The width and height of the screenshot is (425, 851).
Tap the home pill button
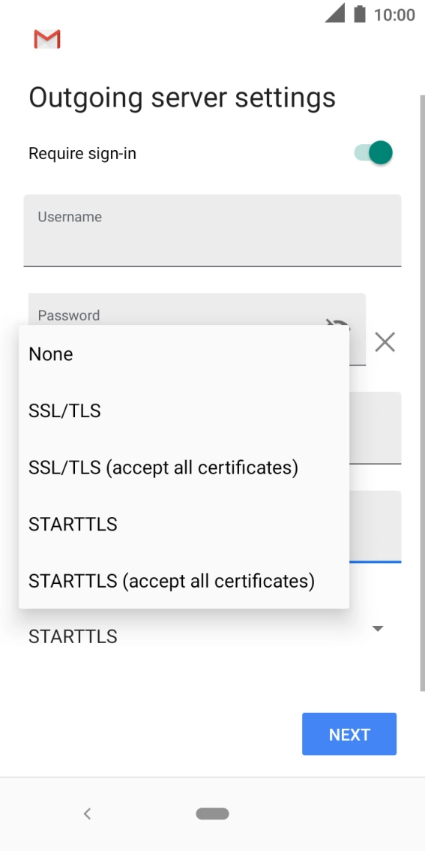point(213,813)
